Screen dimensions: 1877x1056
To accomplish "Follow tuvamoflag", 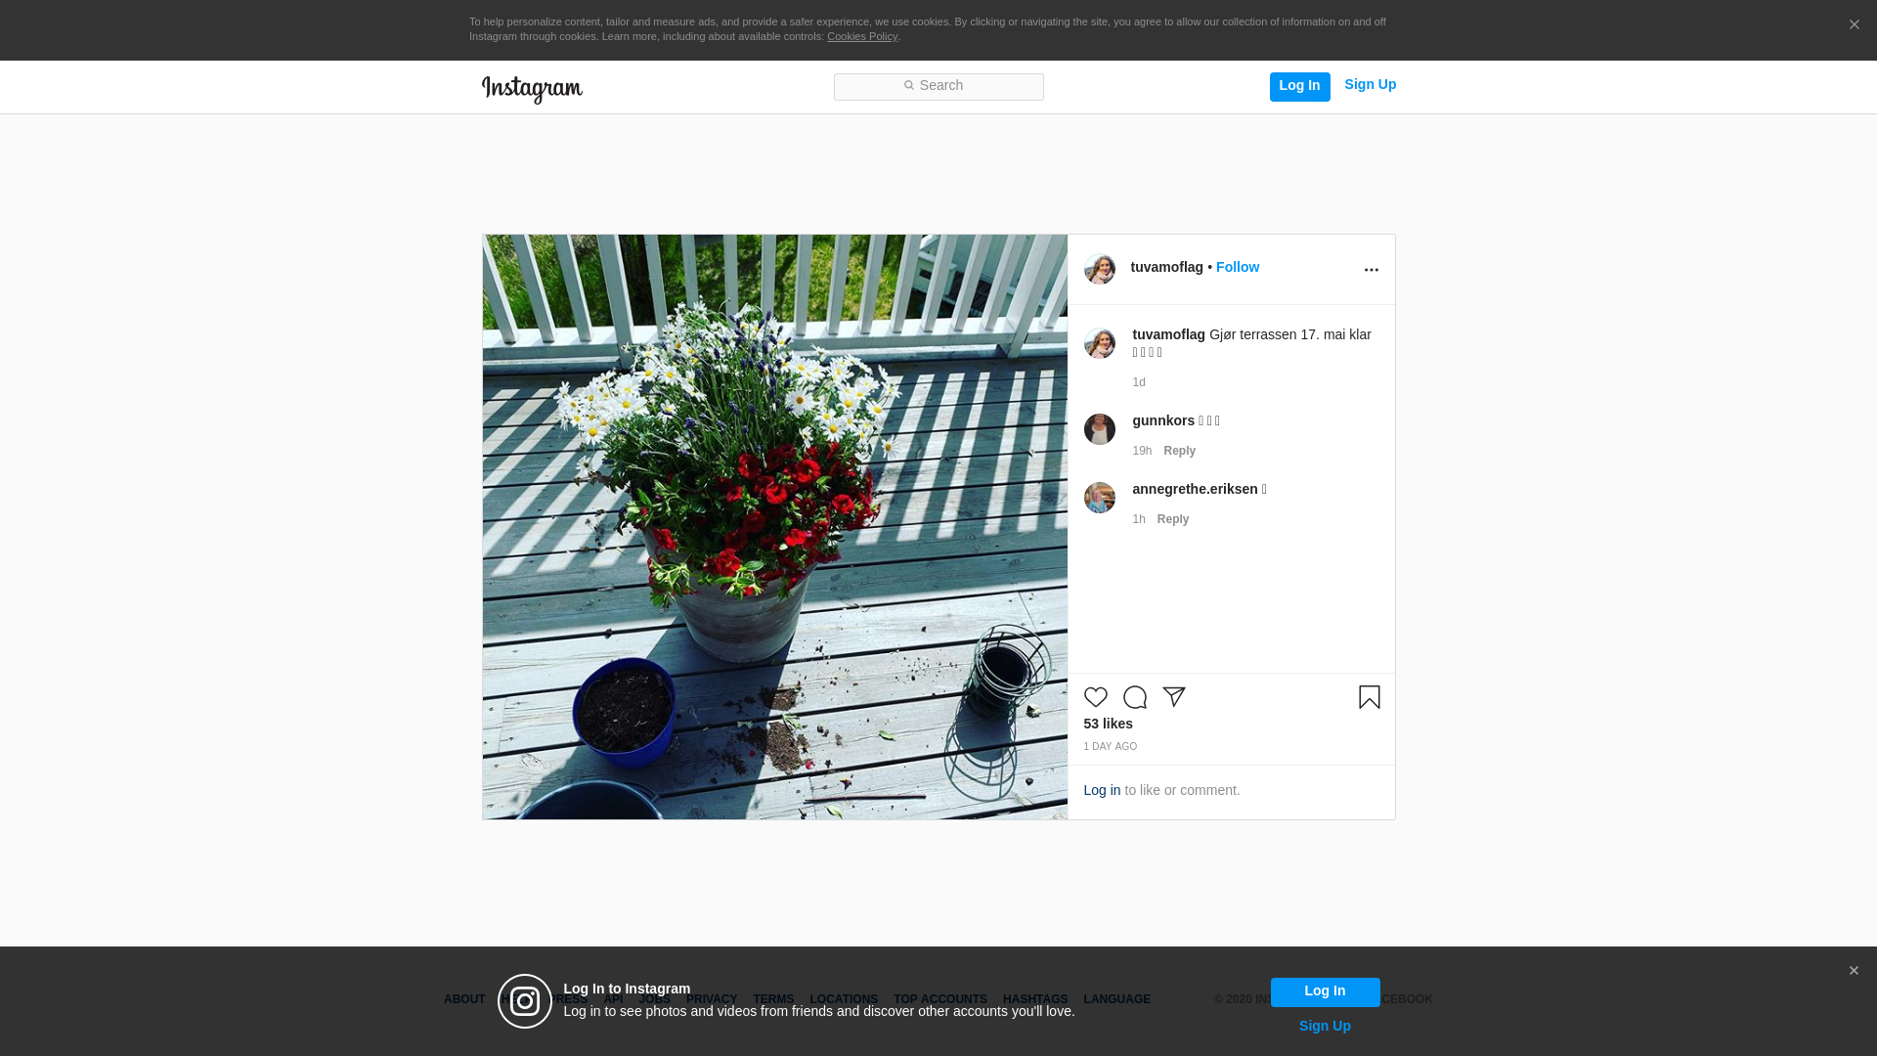I will tap(1238, 267).
